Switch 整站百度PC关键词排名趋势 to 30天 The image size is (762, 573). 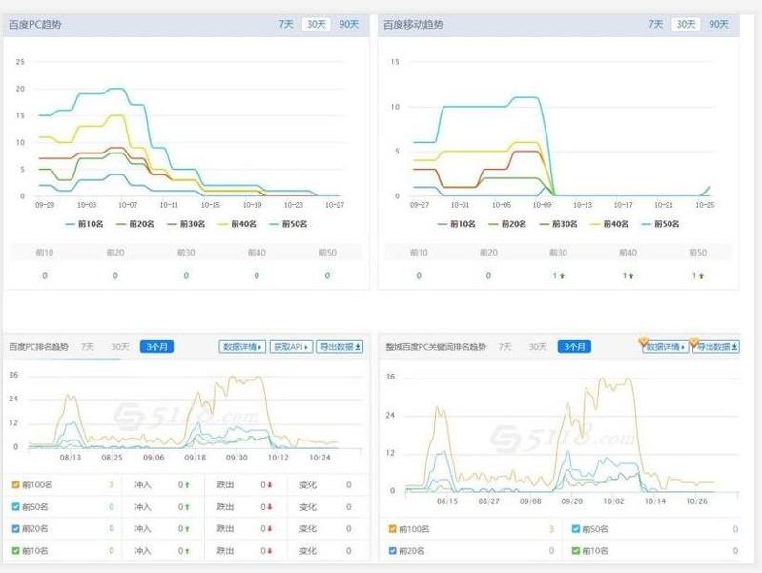pos(538,346)
